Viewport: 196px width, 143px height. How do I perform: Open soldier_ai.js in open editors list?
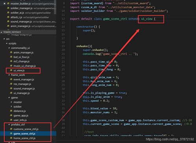[x=17, y=13]
